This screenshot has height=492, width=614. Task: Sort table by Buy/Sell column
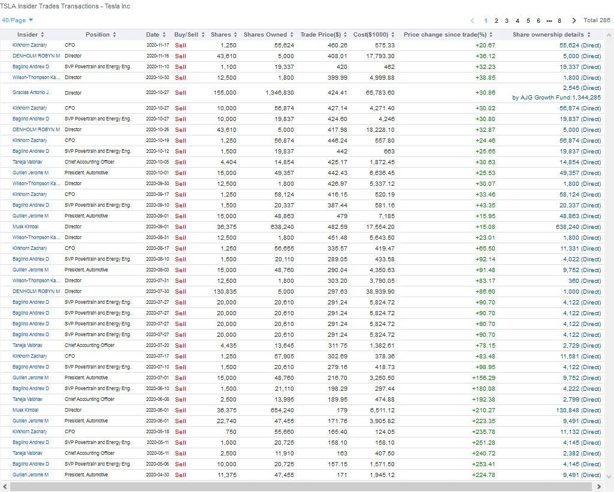[189, 35]
